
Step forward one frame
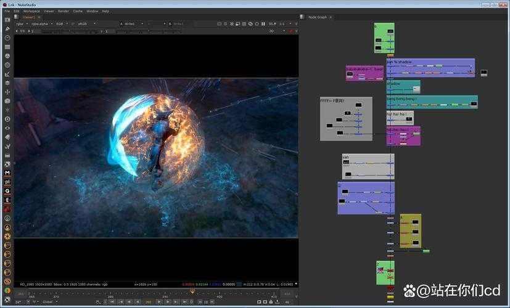(168, 302)
